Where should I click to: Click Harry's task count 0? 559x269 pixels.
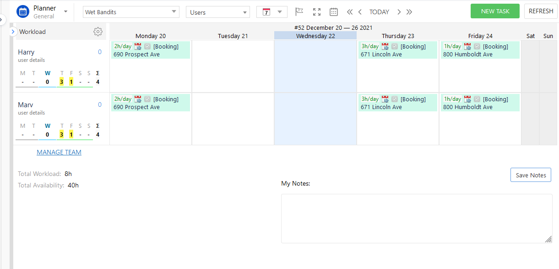pos(100,52)
